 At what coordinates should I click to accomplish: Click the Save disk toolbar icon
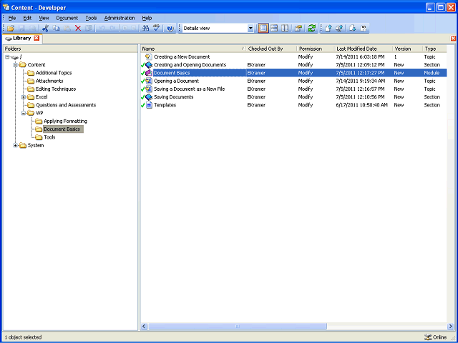point(22,29)
